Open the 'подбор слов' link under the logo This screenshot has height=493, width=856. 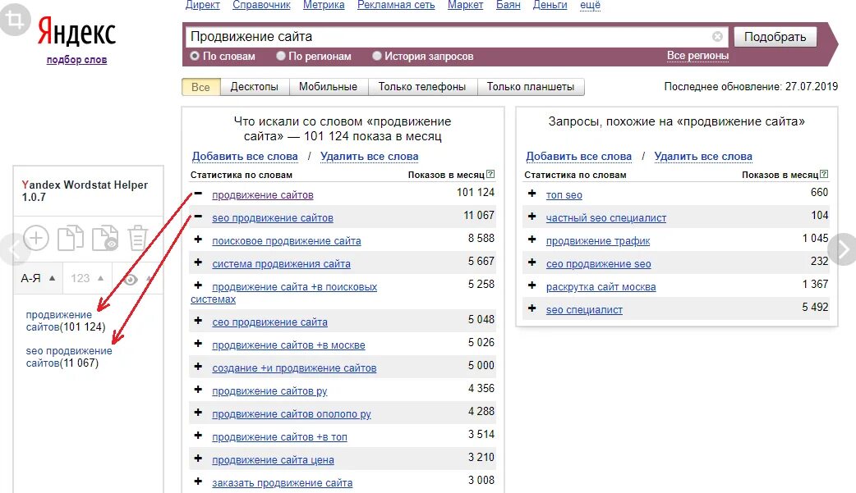(x=76, y=59)
